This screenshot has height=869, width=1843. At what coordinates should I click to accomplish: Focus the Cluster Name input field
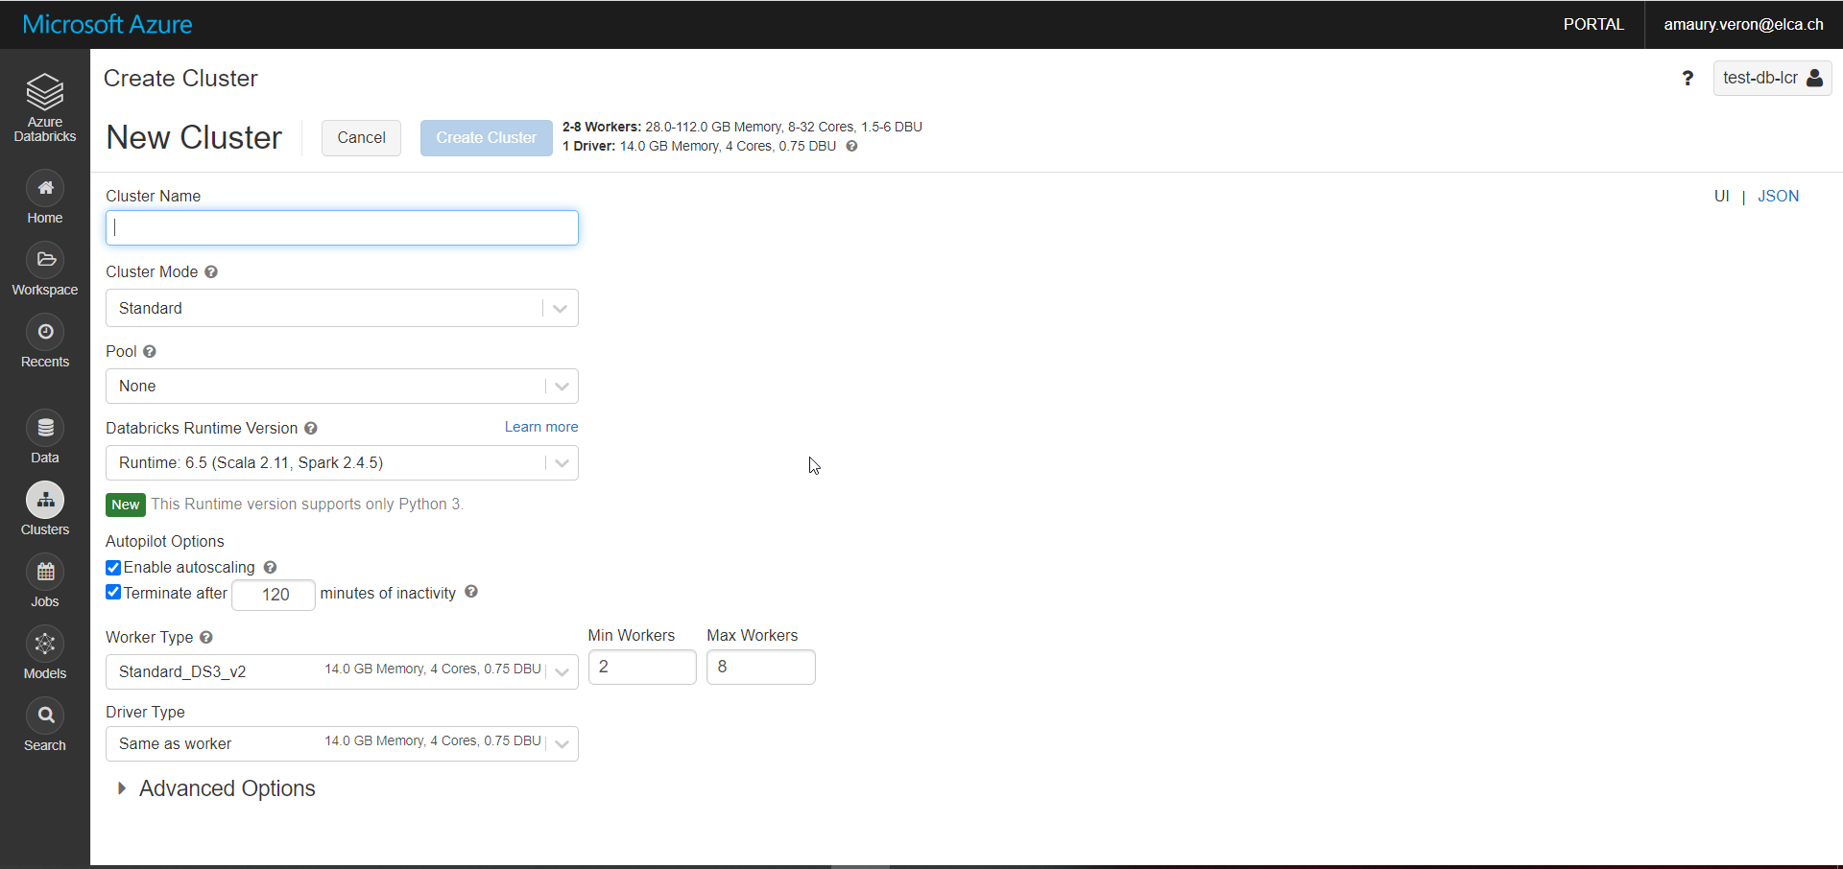tap(342, 227)
